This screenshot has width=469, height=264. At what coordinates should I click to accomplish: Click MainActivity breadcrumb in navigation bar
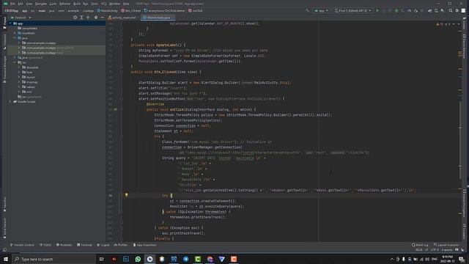108,10
